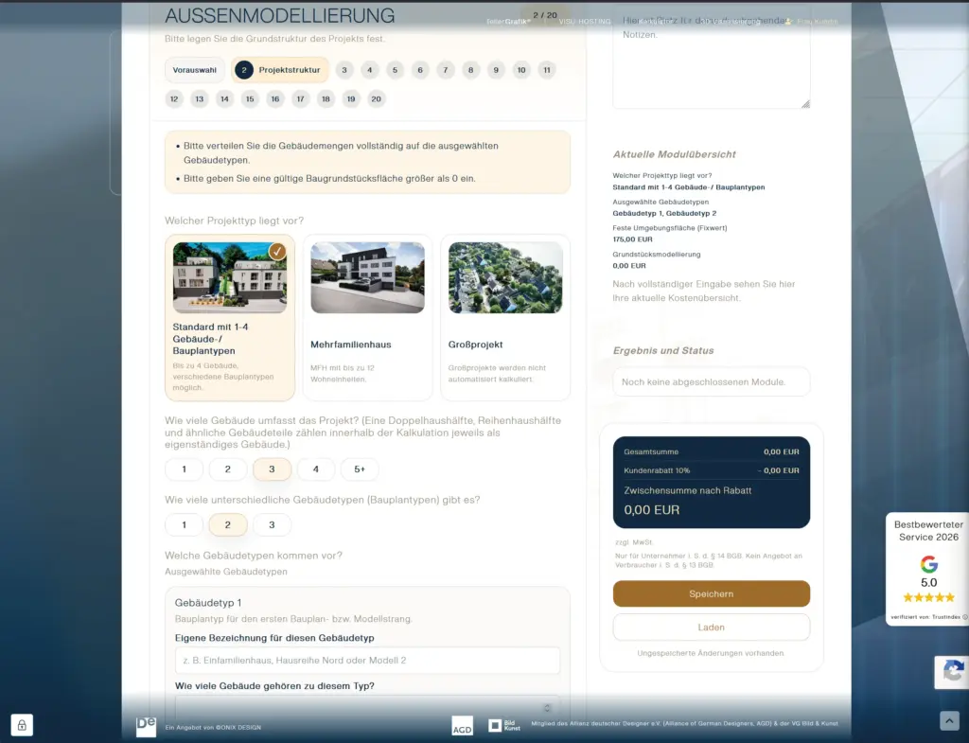Click the Eigene Bezeichnung input field

tap(368, 660)
